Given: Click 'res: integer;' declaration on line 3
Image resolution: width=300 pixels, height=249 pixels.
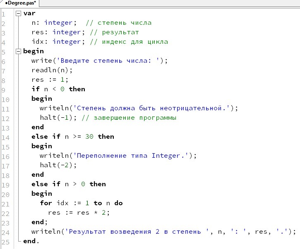Looking at the screenshot, I should point(58,32).
